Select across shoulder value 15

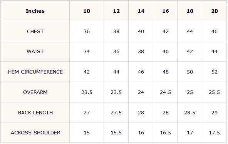pos(87,133)
